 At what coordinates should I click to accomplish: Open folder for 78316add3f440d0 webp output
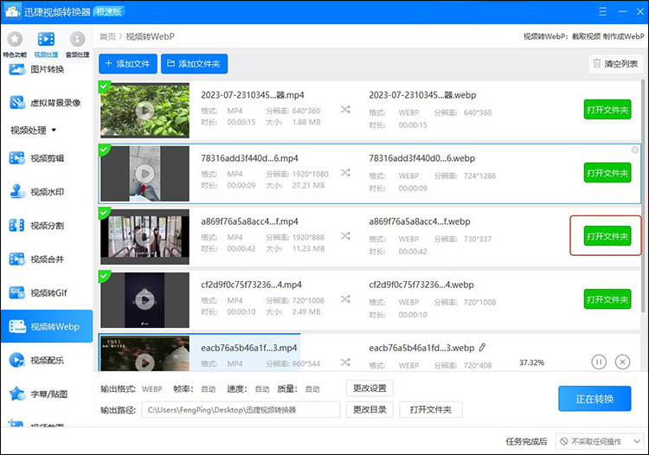coord(607,173)
